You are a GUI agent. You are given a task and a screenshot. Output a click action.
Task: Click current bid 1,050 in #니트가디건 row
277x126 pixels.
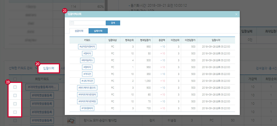147,81
